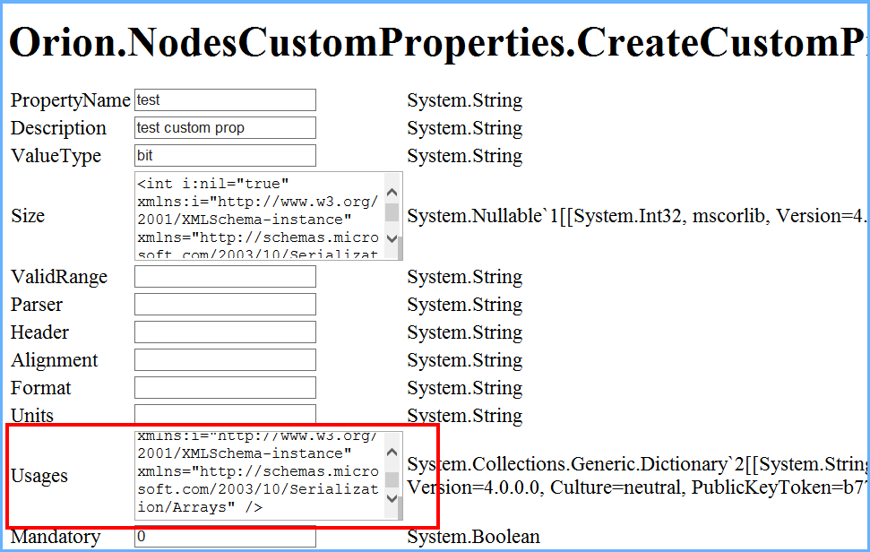The height and width of the screenshot is (552, 870).
Task: Click the 'Format' label
Action: point(41,388)
